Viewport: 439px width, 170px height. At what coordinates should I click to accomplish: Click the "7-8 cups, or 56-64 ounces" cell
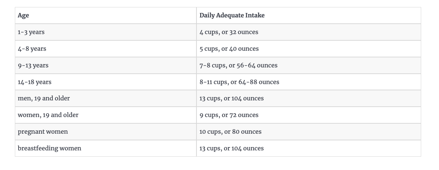[x=238, y=66]
